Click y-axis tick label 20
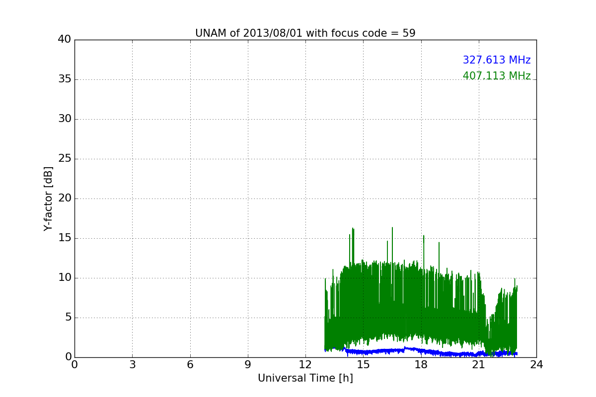The height and width of the screenshot is (397, 596). [x=64, y=198]
